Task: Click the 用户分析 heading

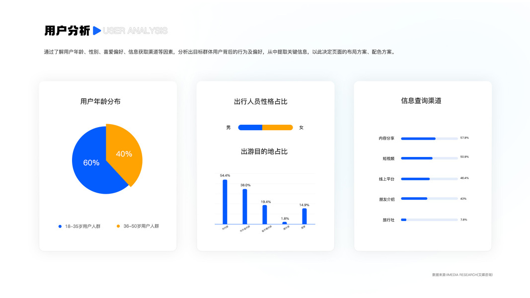Action: click(67, 31)
